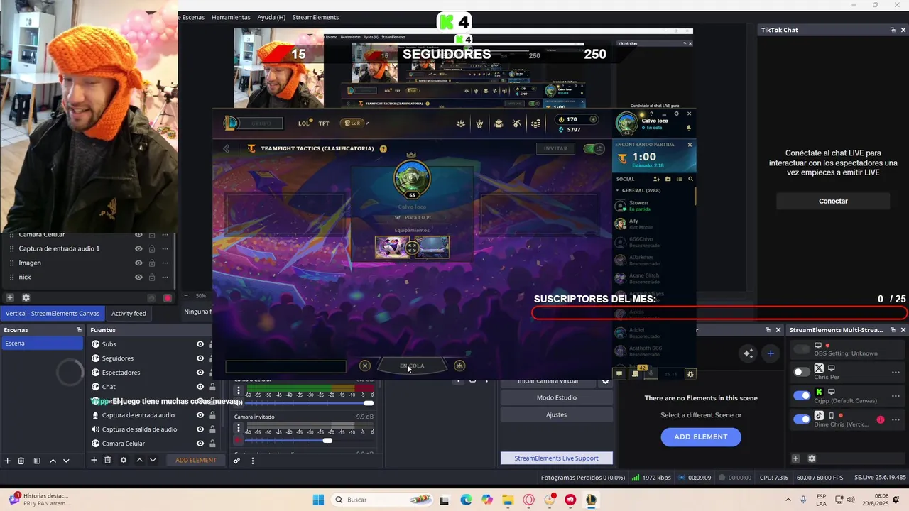909x511 pixels.
Task: Hide the Seguidores source
Action: [x=200, y=358]
